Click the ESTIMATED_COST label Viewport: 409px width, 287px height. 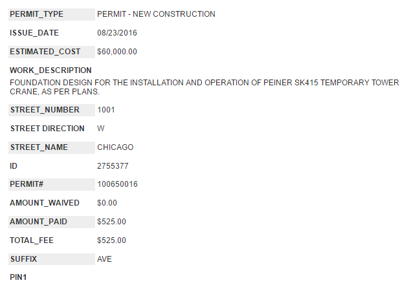[45, 52]
